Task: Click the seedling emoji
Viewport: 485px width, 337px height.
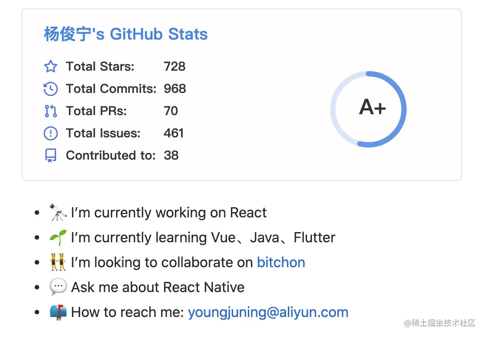Action: click(x=58, y=237)
